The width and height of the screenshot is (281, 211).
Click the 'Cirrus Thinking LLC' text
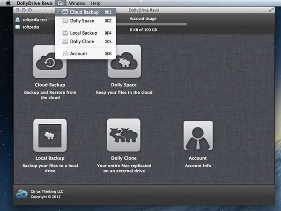[x=47, y=191]
